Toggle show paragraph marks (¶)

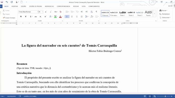(97, 12)
